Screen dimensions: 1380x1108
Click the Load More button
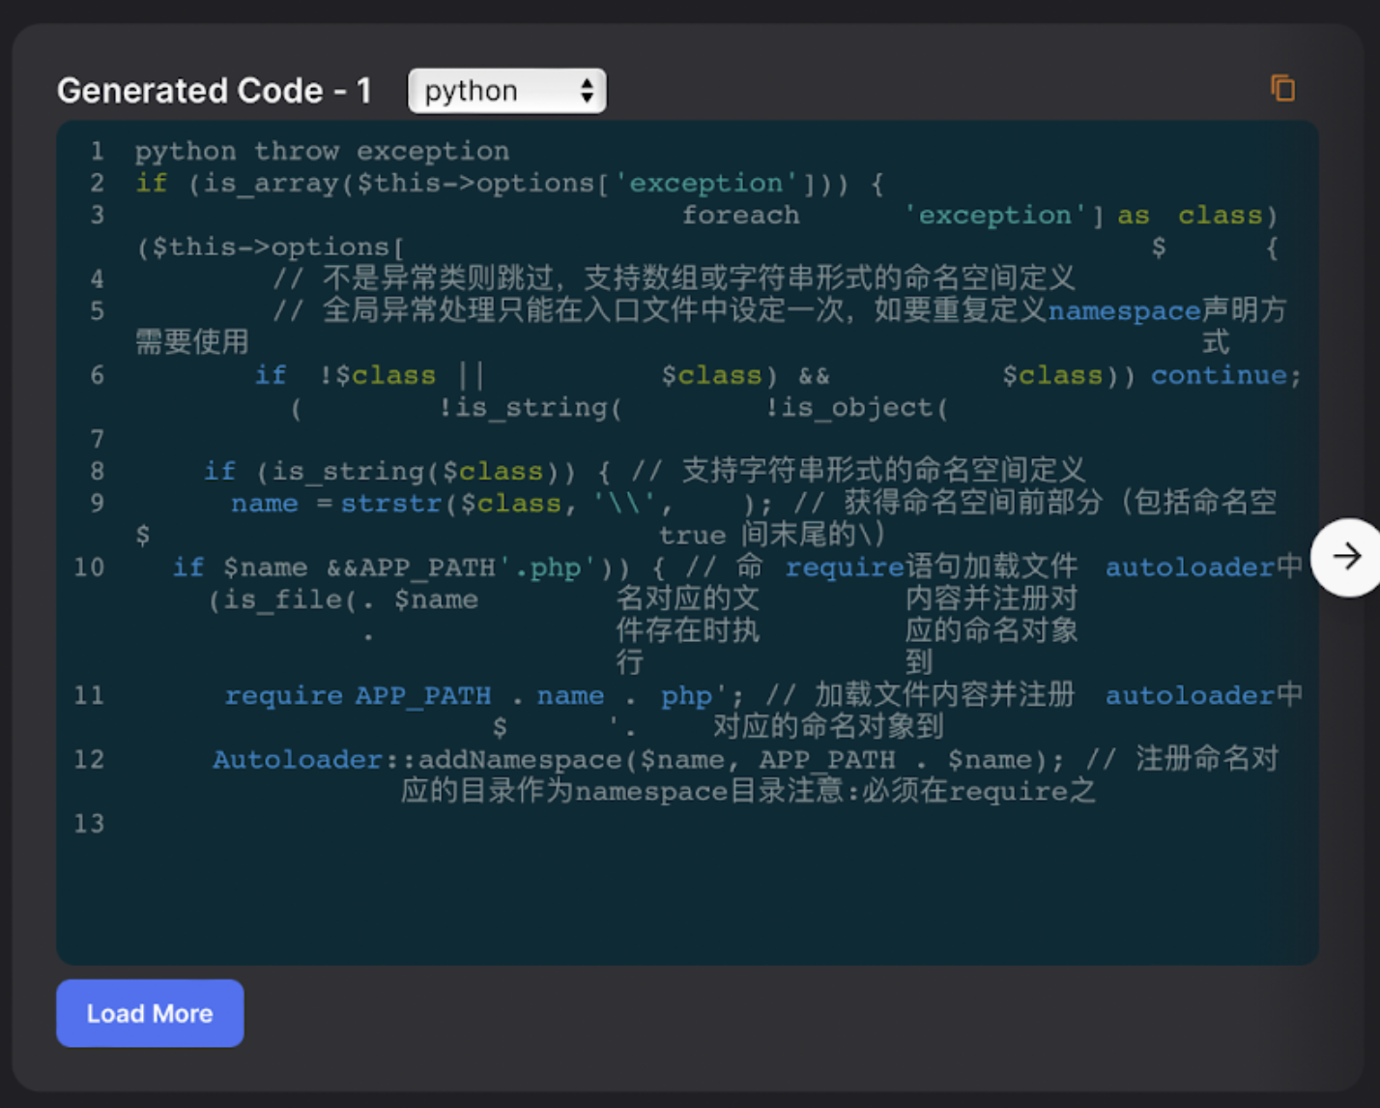point(150,1013)
